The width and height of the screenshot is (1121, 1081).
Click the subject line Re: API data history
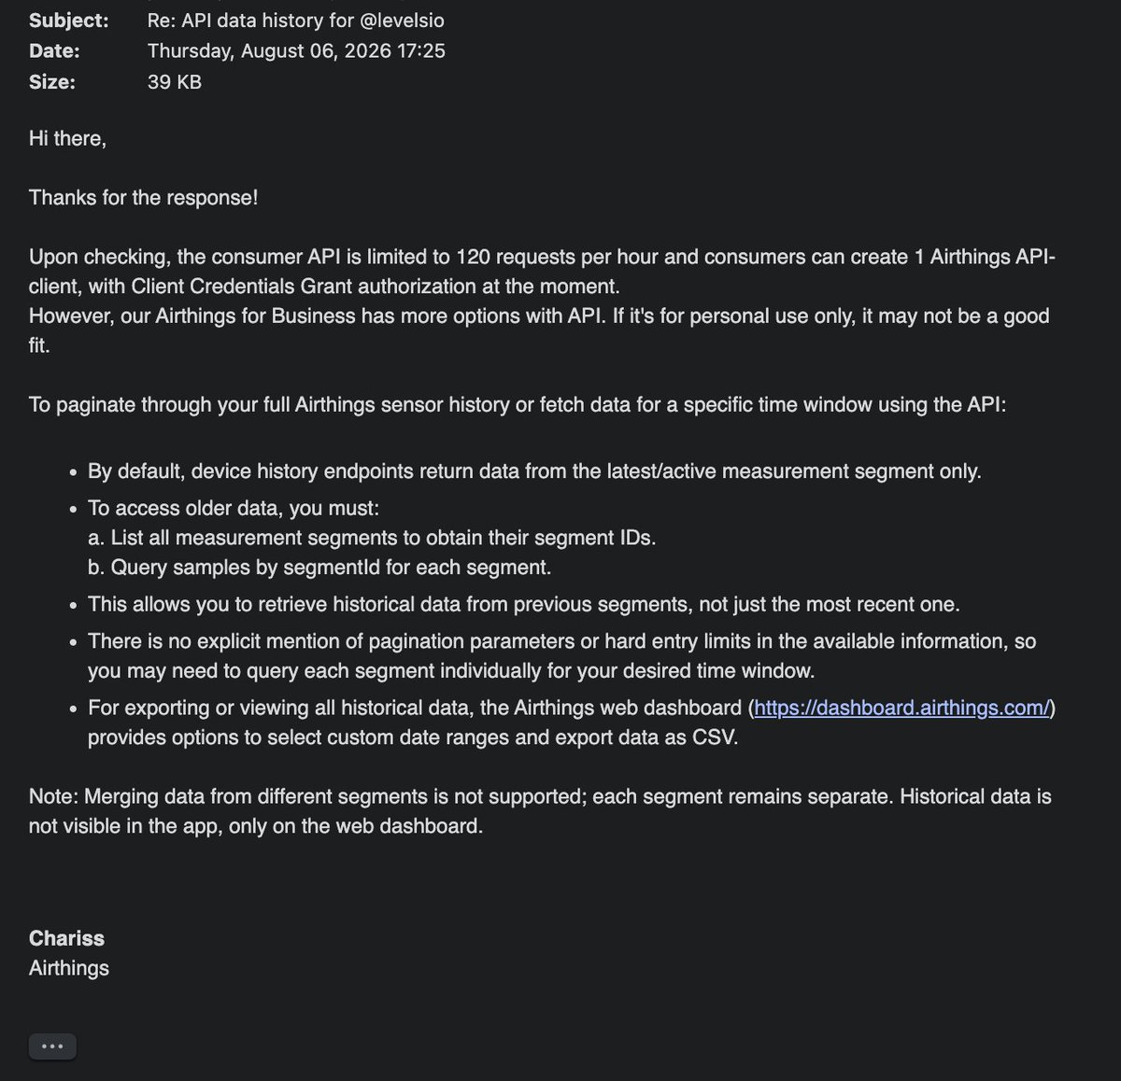coord(296,20)
